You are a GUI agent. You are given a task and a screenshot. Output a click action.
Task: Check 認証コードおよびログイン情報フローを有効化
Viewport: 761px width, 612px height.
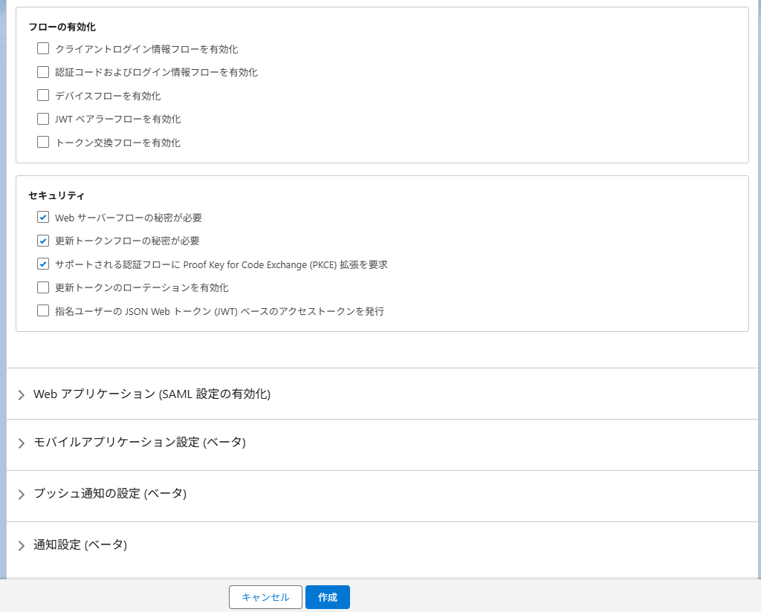click(x=43, y=72)
